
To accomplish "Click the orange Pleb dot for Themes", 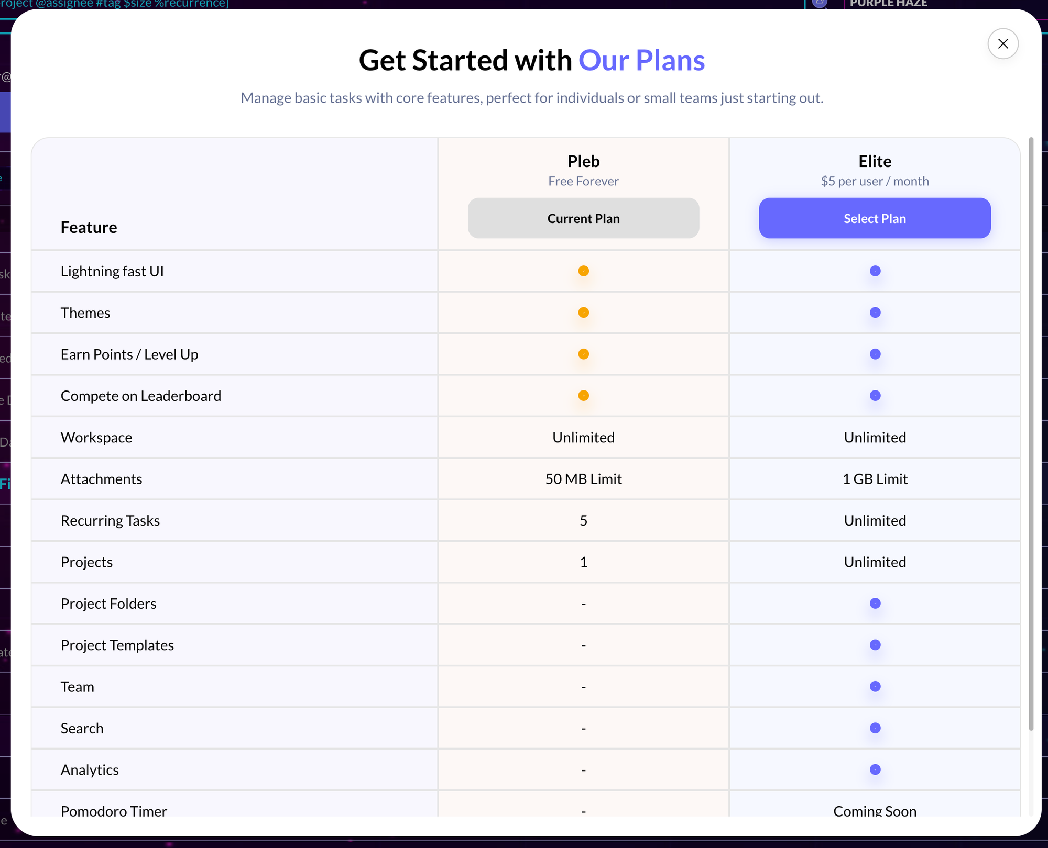I will 583,313.
